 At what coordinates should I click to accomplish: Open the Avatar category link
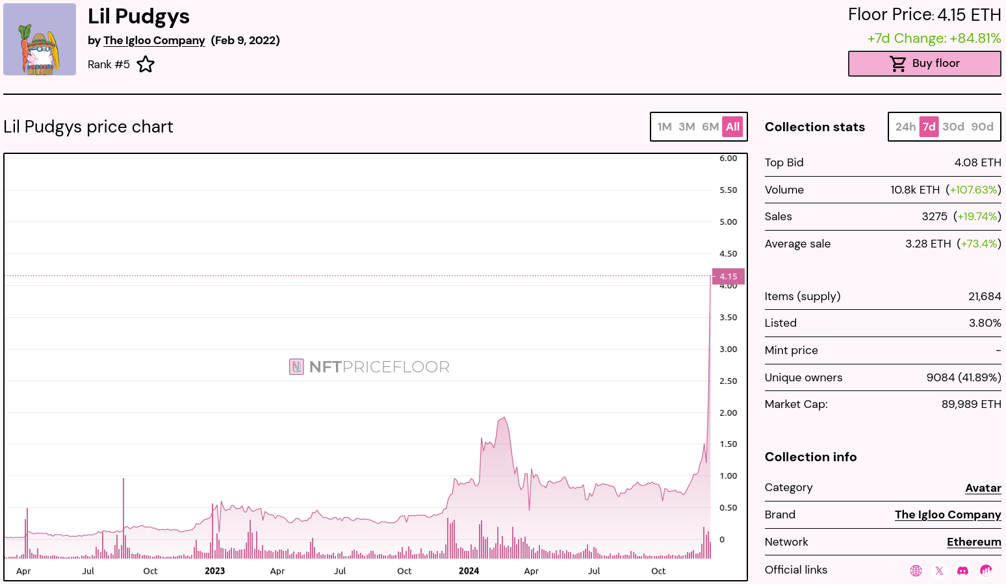pyautogui.click(x=983, y=488)
